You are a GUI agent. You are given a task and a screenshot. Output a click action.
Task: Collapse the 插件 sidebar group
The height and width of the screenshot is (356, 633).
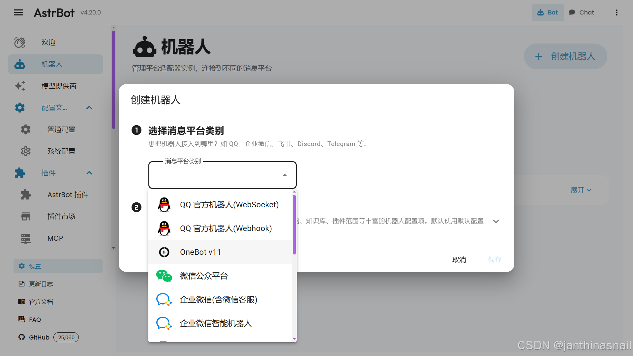pos(89,173)
